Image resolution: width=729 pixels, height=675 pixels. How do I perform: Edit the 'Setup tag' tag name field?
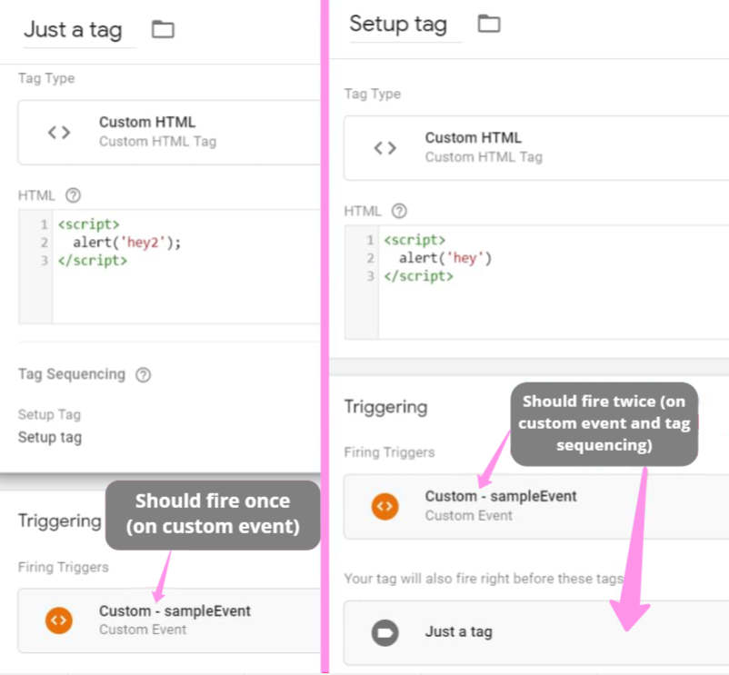point(398,25)
